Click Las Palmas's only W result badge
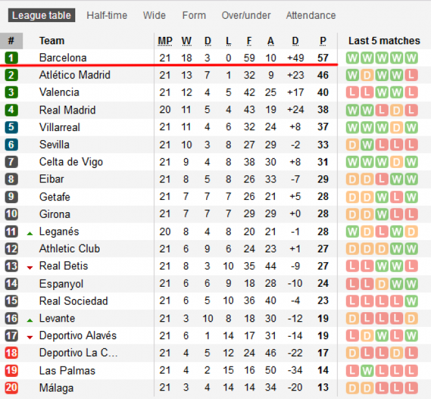431x399 pixels. click(x=367, y=370)
